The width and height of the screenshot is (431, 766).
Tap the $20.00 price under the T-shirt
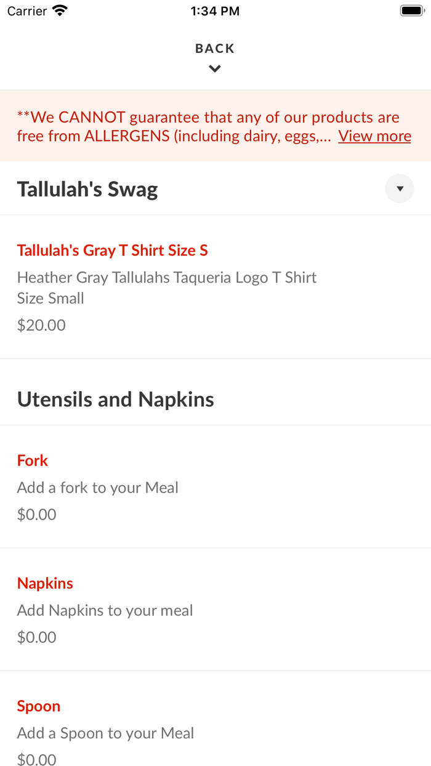coord(41,325)
